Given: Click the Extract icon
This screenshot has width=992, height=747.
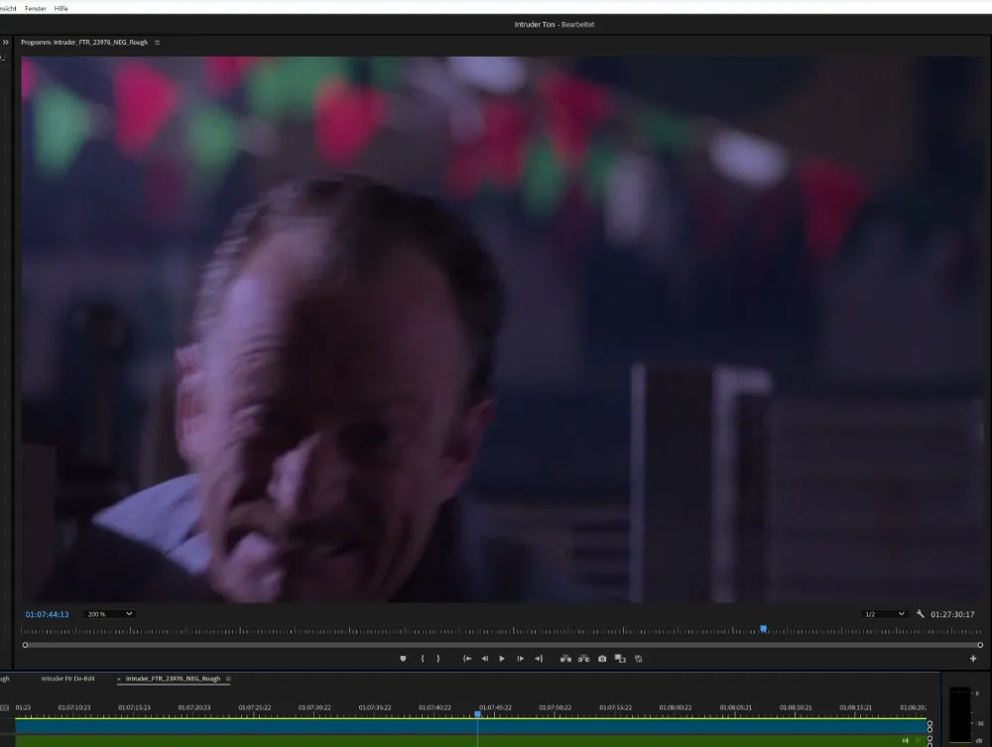Looking at the screenshot, I should pos(584,659).
